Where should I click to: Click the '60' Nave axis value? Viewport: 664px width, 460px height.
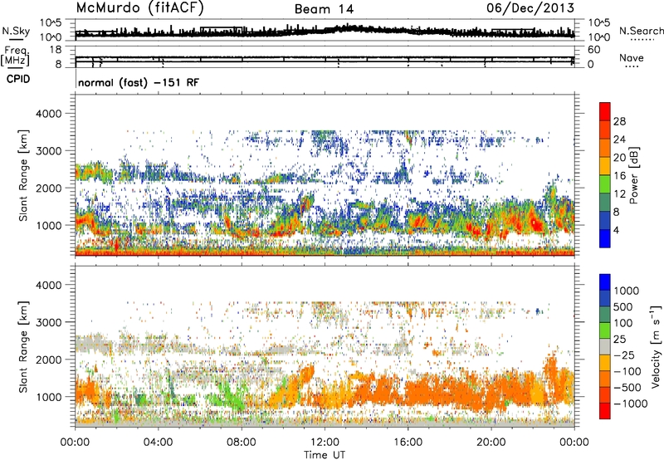(x=593, y=50)
